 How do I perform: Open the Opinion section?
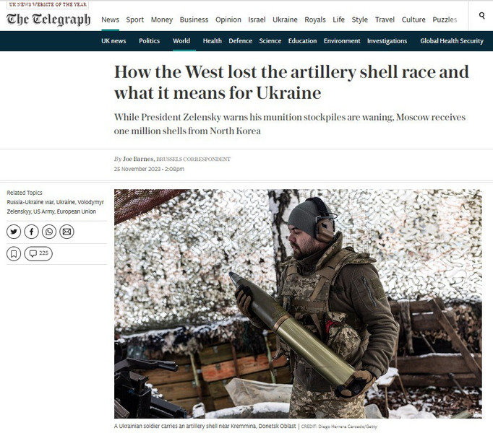click(228, 19)
